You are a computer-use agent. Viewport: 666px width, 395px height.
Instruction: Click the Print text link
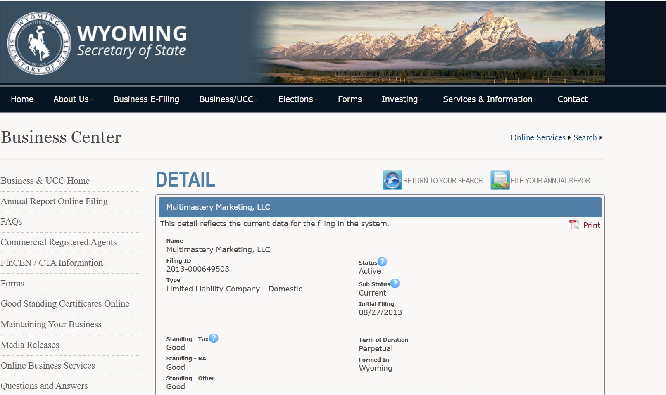pyautogui.click(x=592, y=225)
